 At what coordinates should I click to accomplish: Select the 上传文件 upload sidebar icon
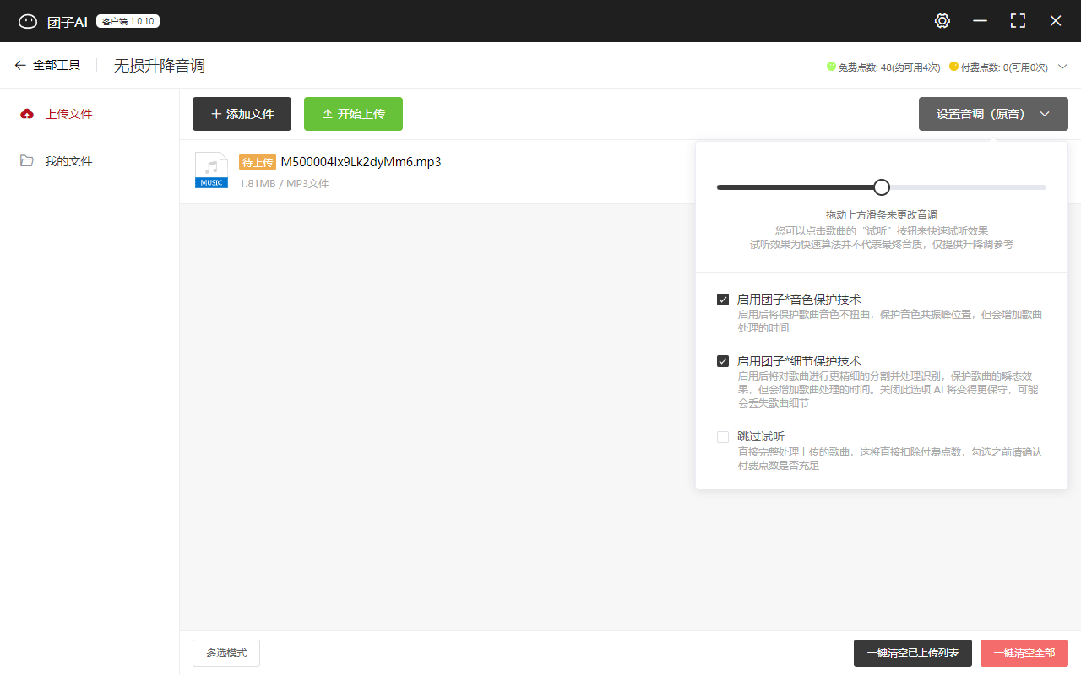pyautogui.click(x=26, y=112)
